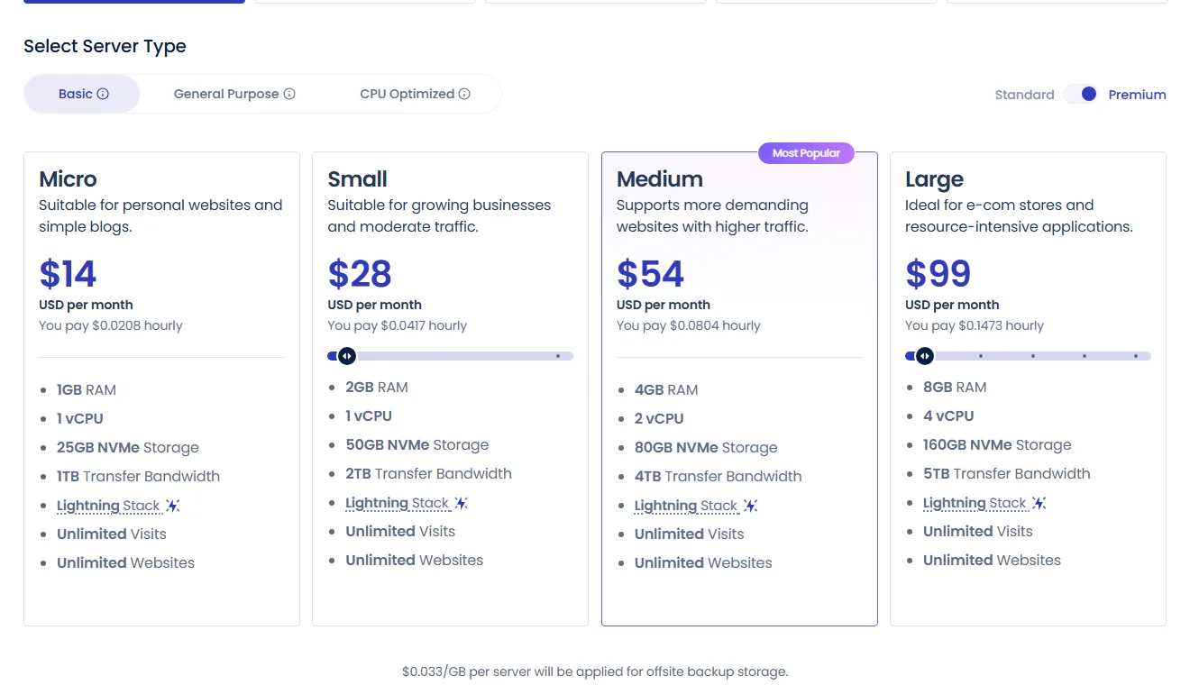Click the info icon beside CPU Optimized

(x=464, y=94)
